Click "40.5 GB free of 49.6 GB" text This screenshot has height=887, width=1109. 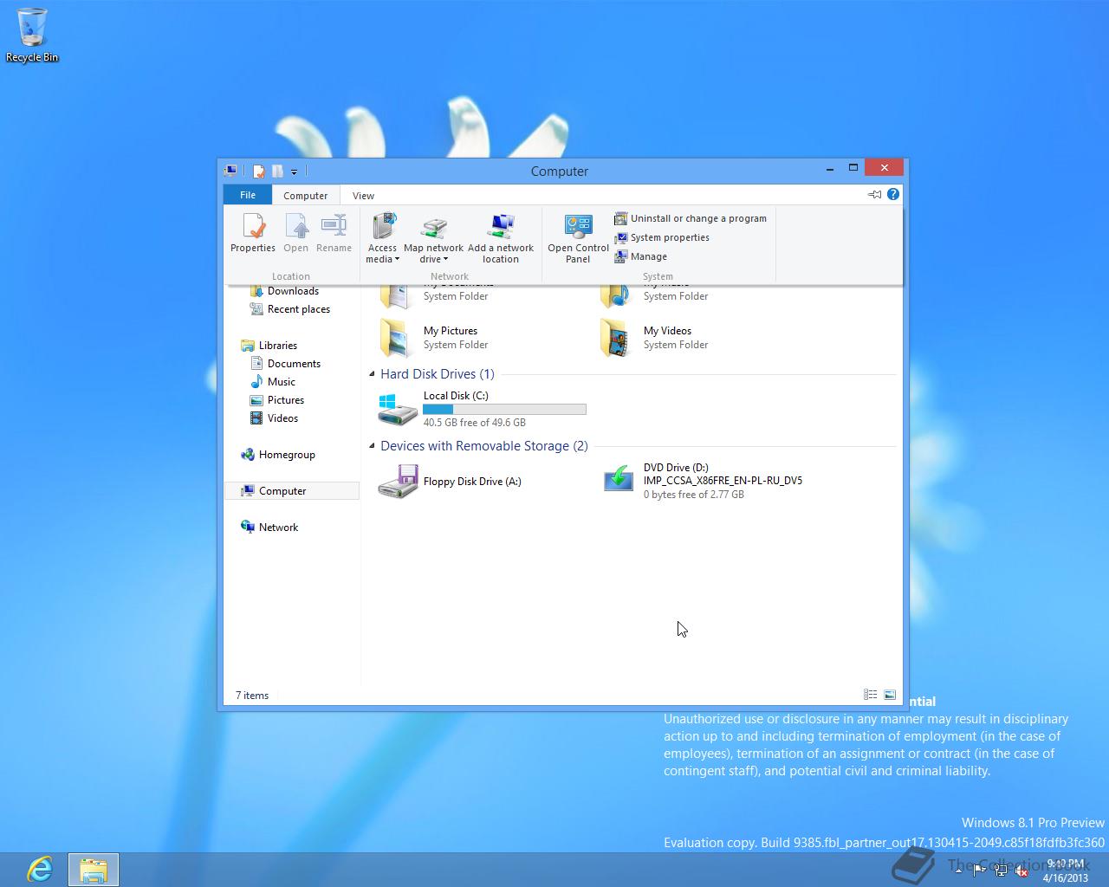point(475,423)
